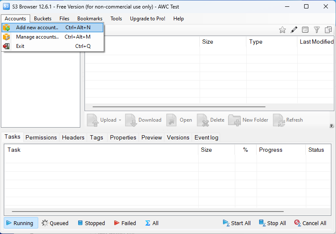This screenshot has height=234, width=336.
Task: Select Add new account menu entry
Action: click(x=53, y=28)
